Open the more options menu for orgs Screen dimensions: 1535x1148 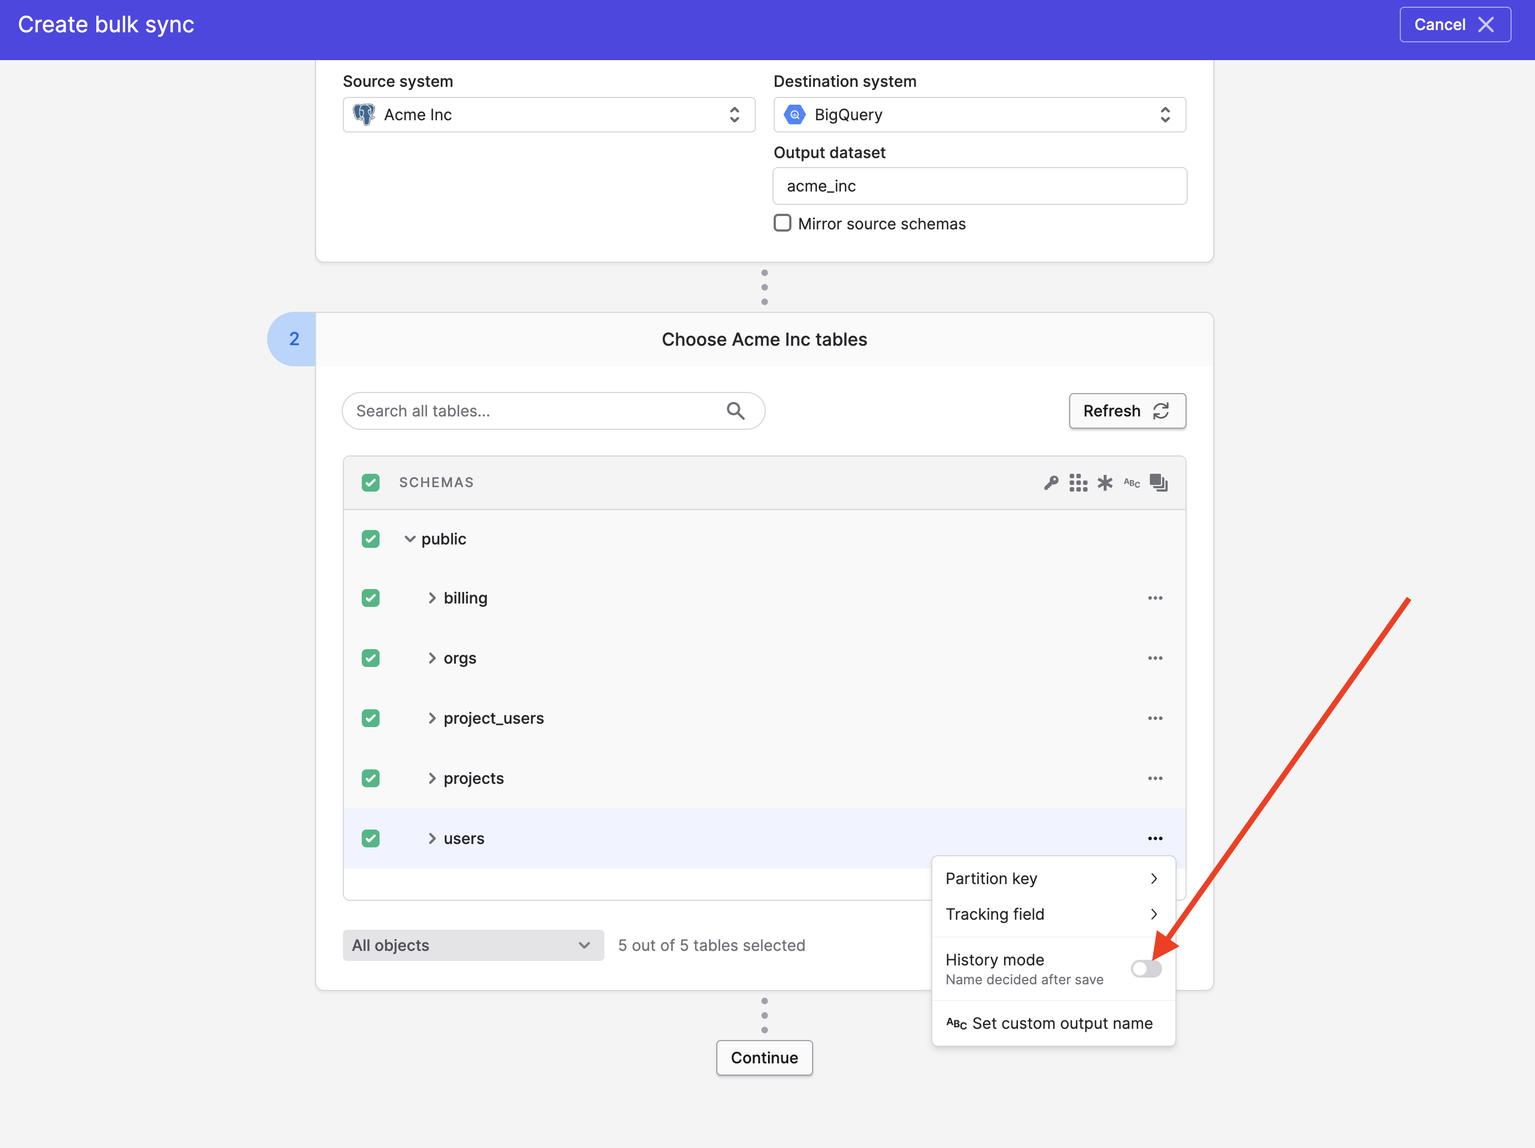1155,658
